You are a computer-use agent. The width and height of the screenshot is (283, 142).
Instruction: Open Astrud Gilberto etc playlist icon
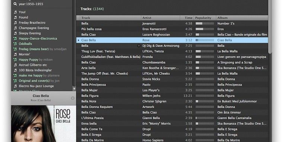pos(15,65)
